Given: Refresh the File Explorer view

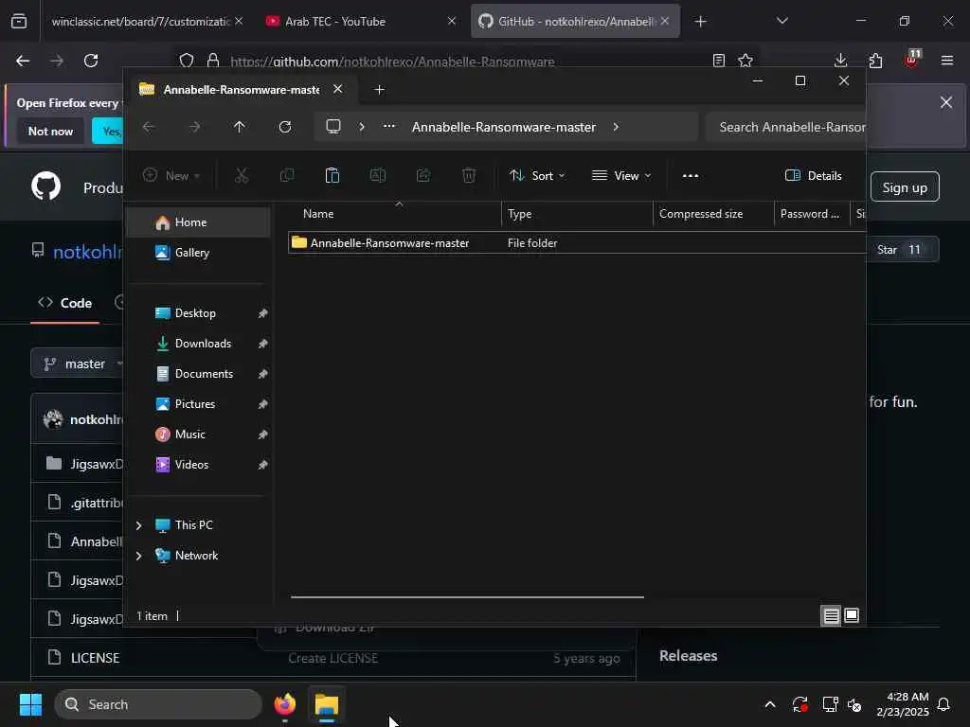Looking at the screenshot, I should point(284,127).
